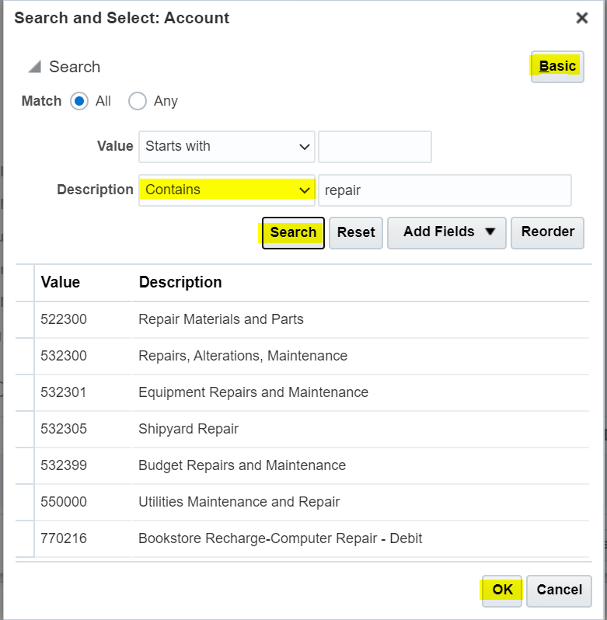
Task: Select Equipment Repairs and Maintenance description
Action: [253, 392]
